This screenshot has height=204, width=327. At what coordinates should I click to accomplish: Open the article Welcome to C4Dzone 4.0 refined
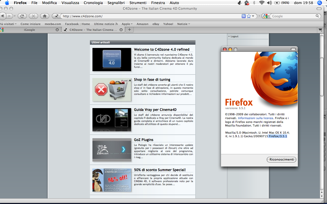[162, 49]
